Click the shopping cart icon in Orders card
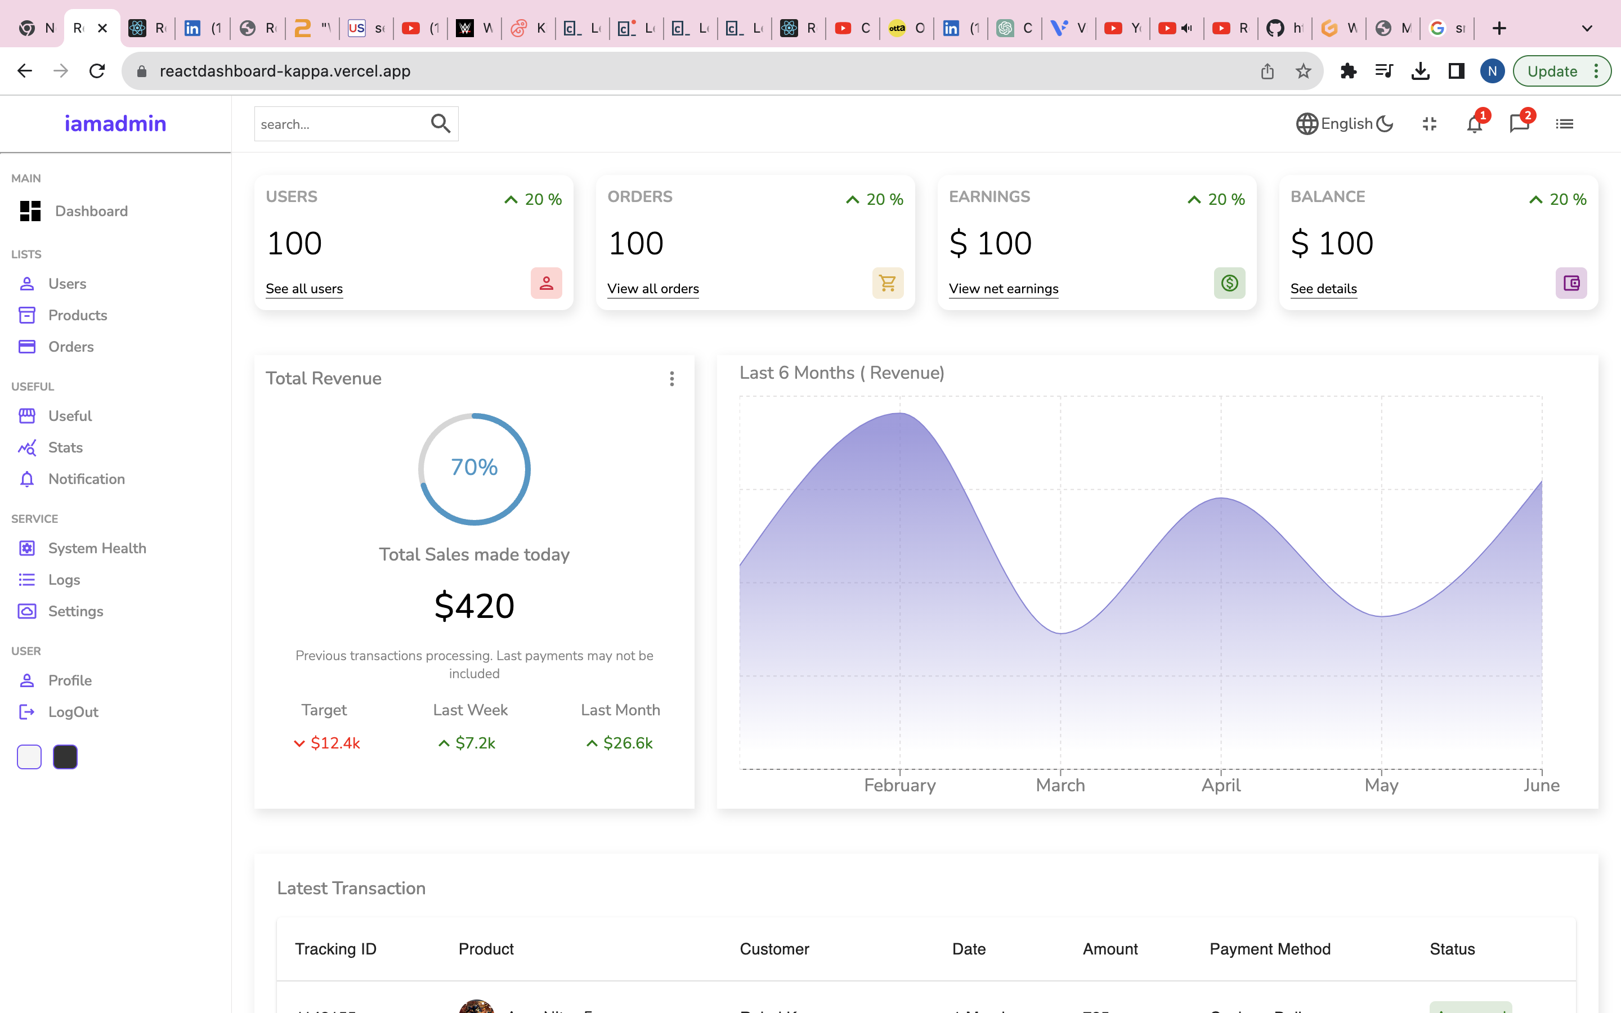The height and width of the screenshot is (1013, 1621). 888,284
